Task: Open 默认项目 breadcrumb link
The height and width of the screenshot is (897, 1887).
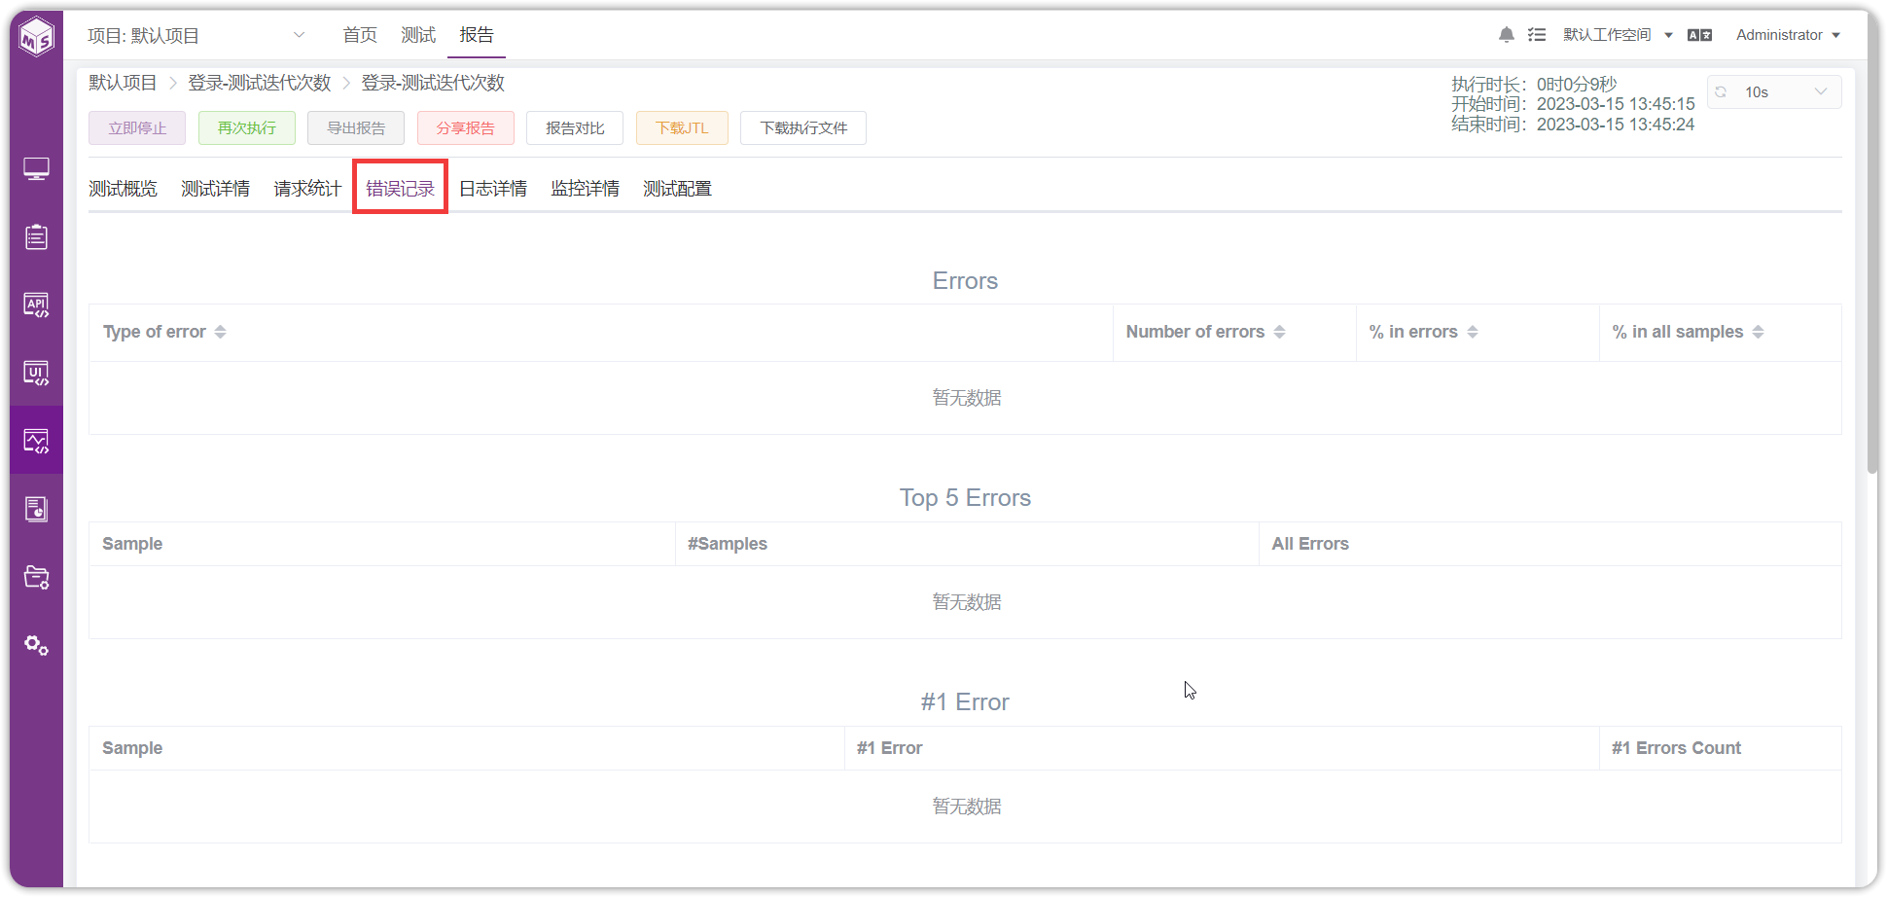Action: click(x=123, y=83)
